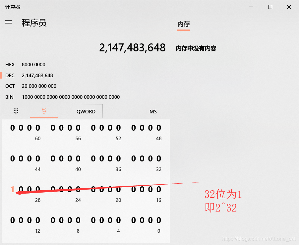This screenshot has height=245, width=299.
Task: Change the word size from QWORD
Action: (x=86, y=111)
